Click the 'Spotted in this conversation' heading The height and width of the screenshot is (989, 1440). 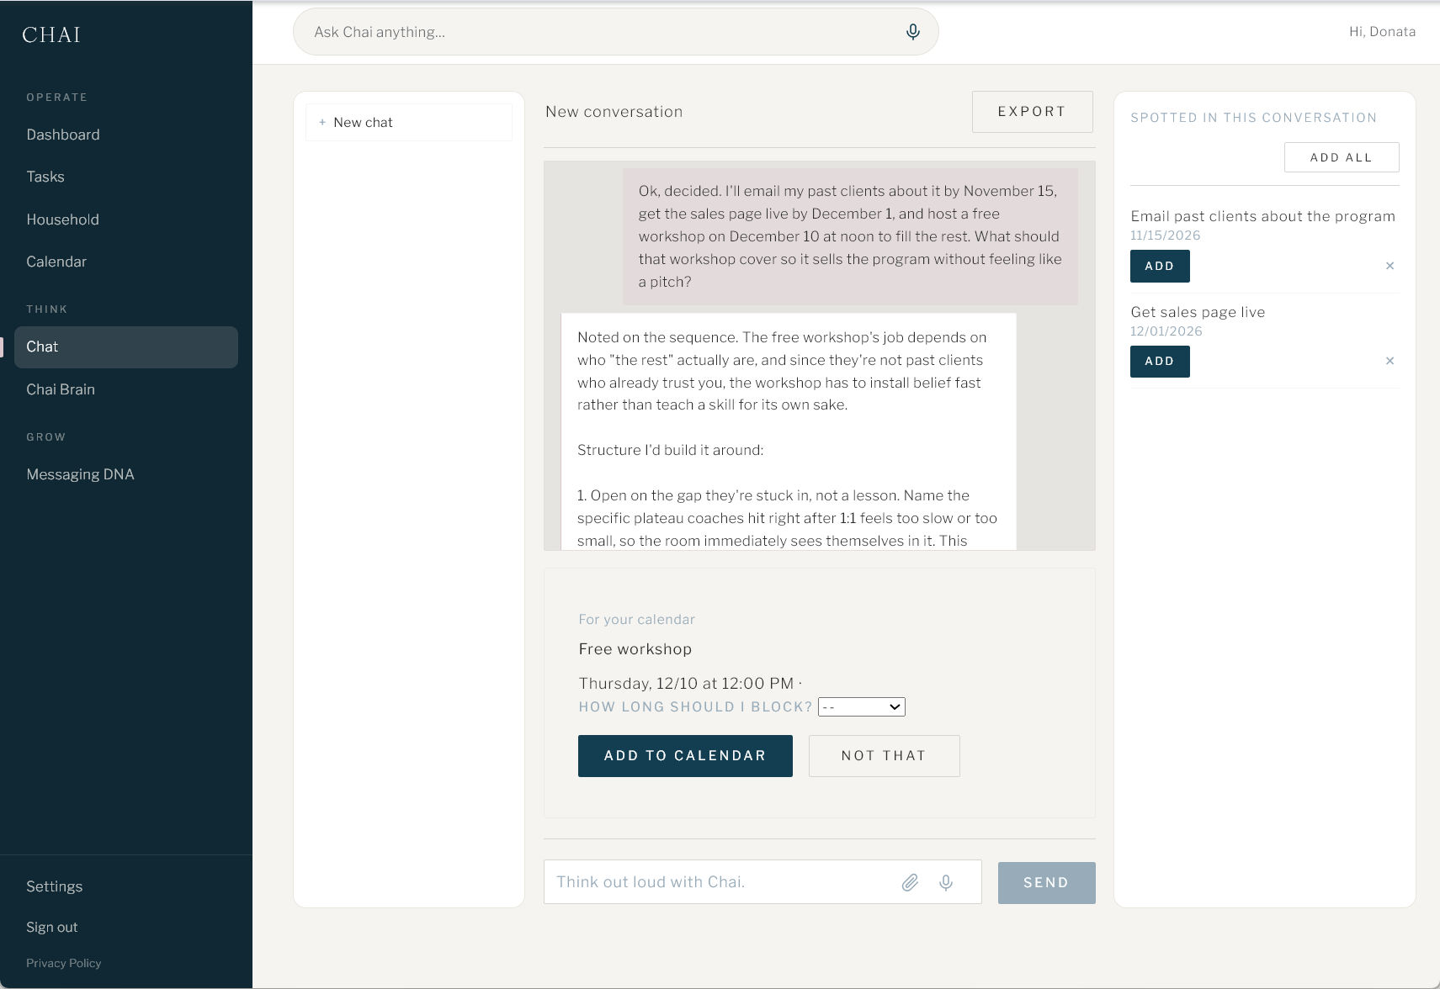(1253, 118)
